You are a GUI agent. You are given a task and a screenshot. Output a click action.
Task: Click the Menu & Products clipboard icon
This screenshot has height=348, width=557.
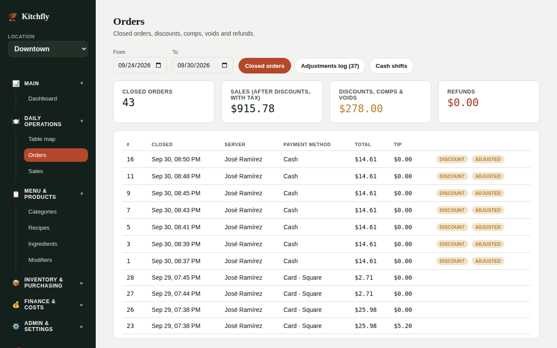(x=16, y=194)
